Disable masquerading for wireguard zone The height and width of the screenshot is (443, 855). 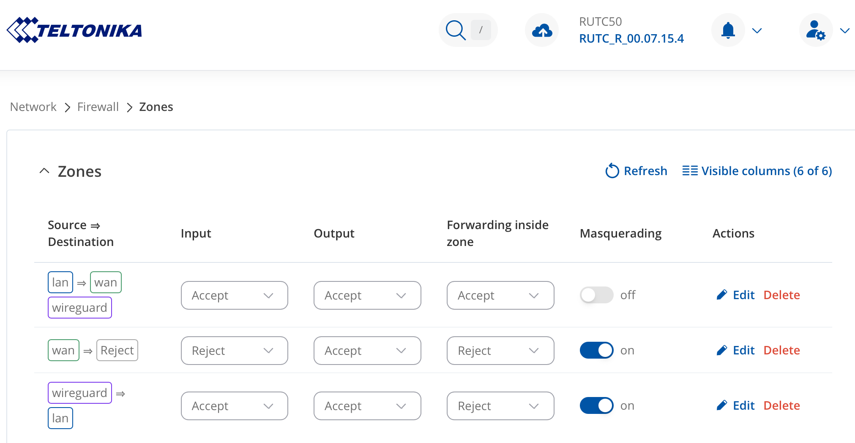click(x=596, y=405)
